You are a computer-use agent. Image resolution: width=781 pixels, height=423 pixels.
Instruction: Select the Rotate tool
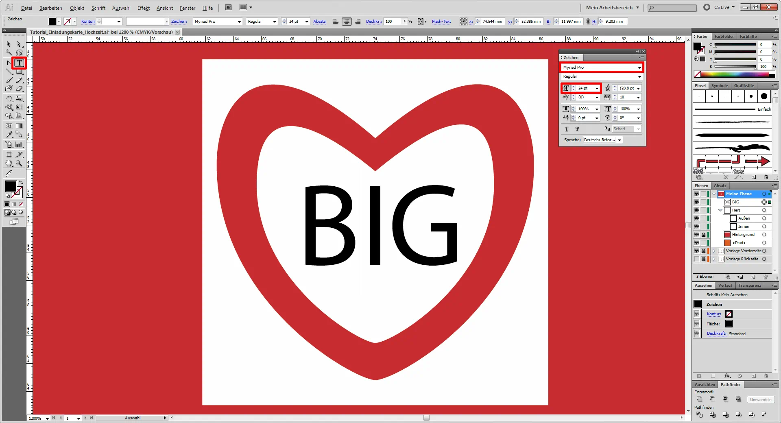pos(9,98)
